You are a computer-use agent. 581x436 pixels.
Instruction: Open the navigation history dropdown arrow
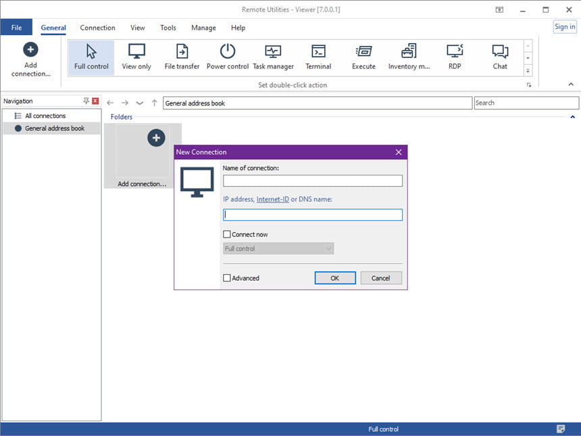pyautogui.click(x=139, y=103)
